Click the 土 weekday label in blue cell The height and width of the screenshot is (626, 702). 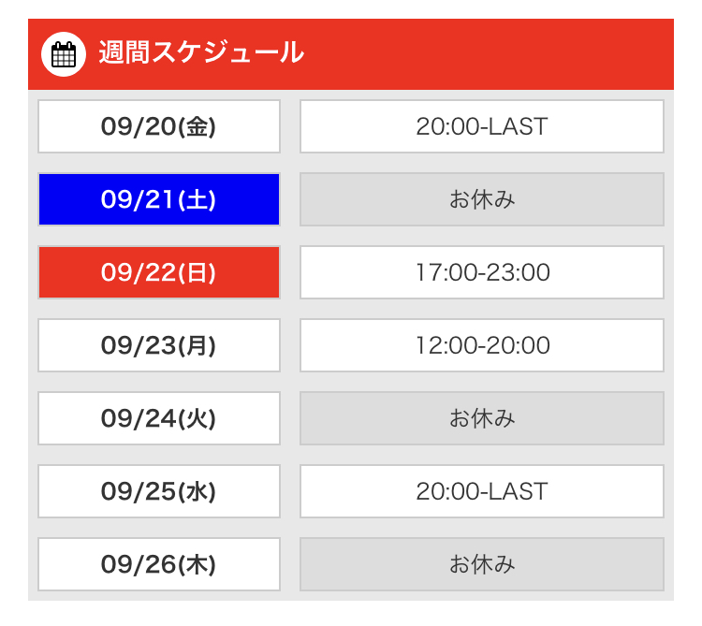[197, 199]
